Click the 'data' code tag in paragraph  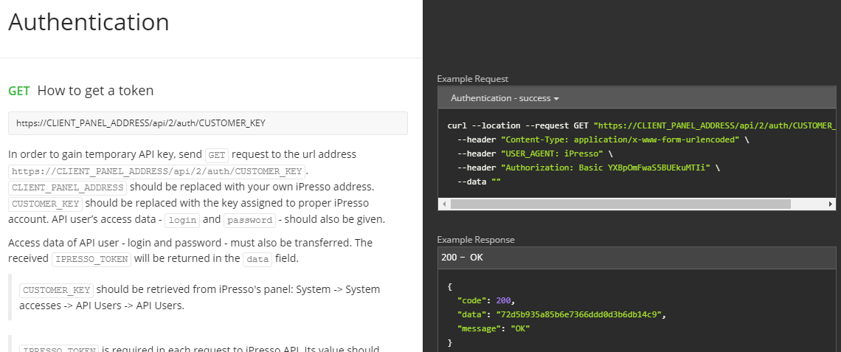coord(257,259)
